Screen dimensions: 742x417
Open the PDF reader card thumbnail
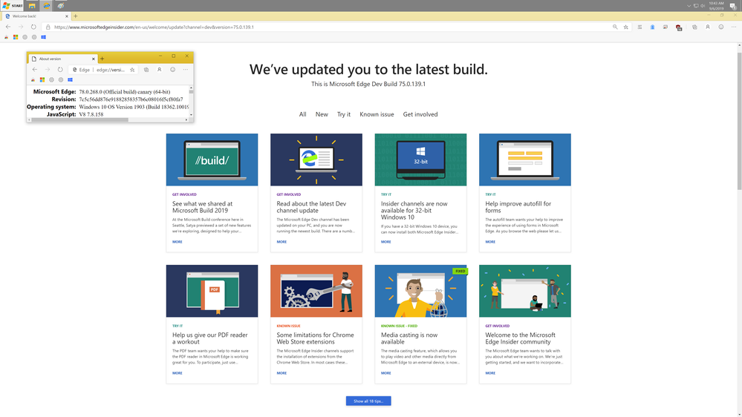click(x=212, y=291)
